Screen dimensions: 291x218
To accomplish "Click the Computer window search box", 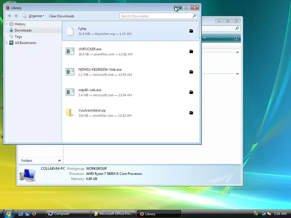I will point(221,28).
